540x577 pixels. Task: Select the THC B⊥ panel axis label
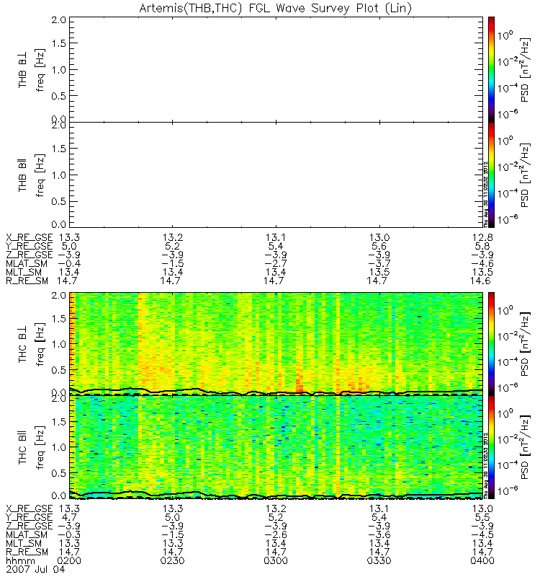(23, 344)
